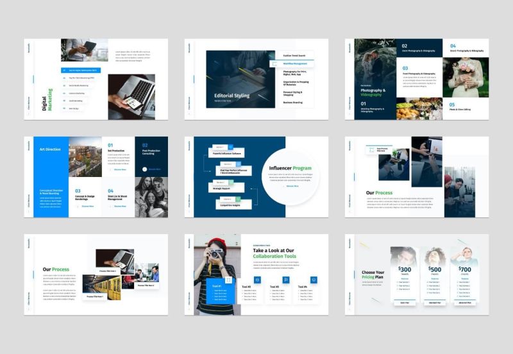Click the blue icon above Tool #4
513x354 pixels.
314,280
